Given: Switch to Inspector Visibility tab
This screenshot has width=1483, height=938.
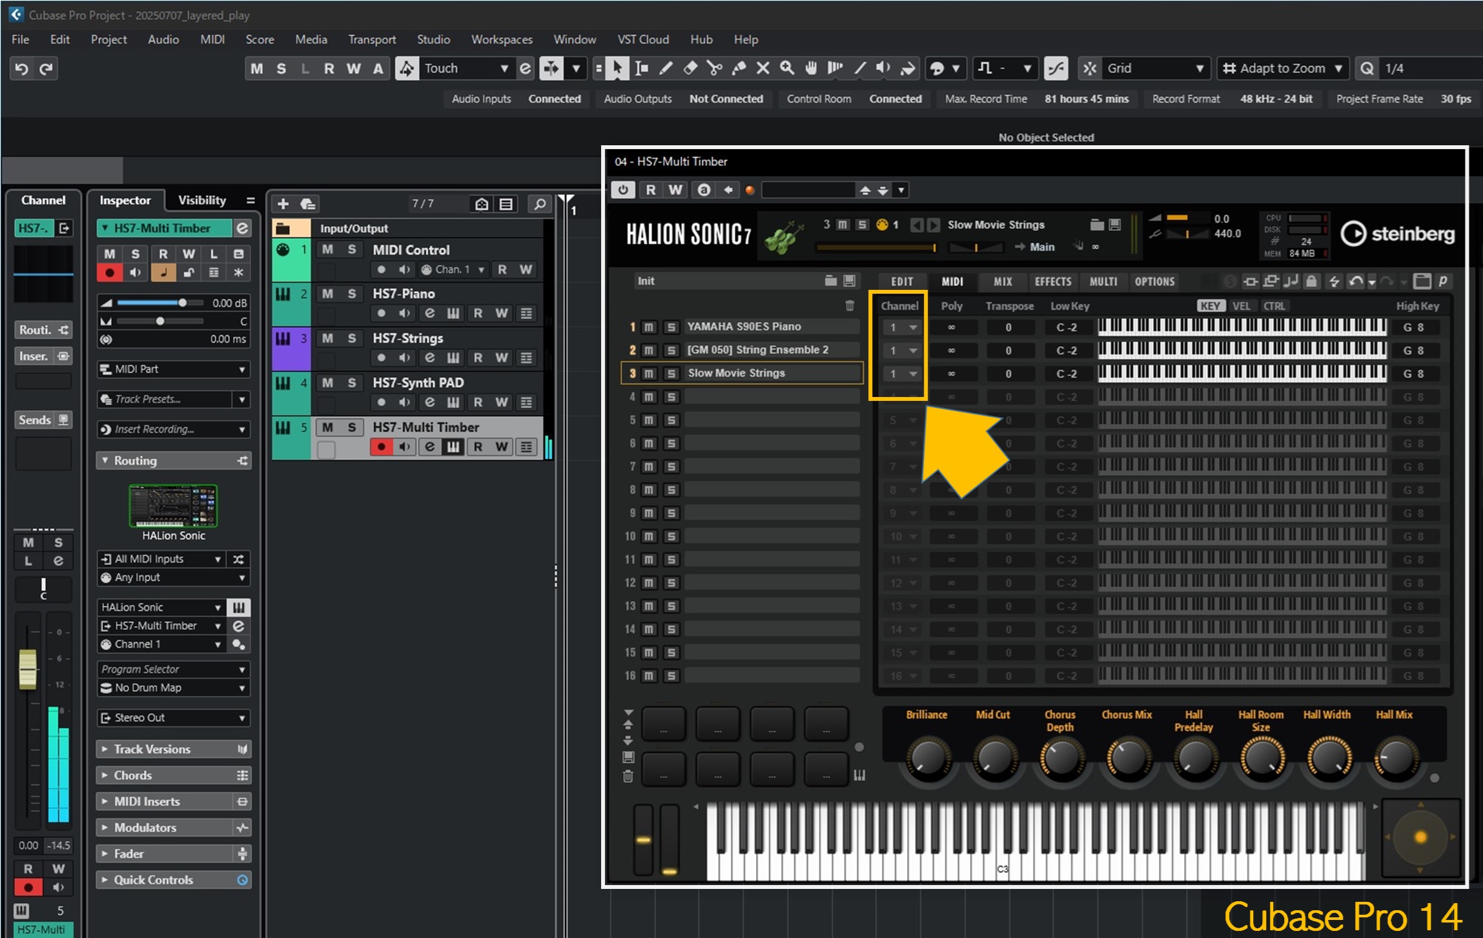Looking at the screenshot, I should pyautogui.click(x=202, y=201).
